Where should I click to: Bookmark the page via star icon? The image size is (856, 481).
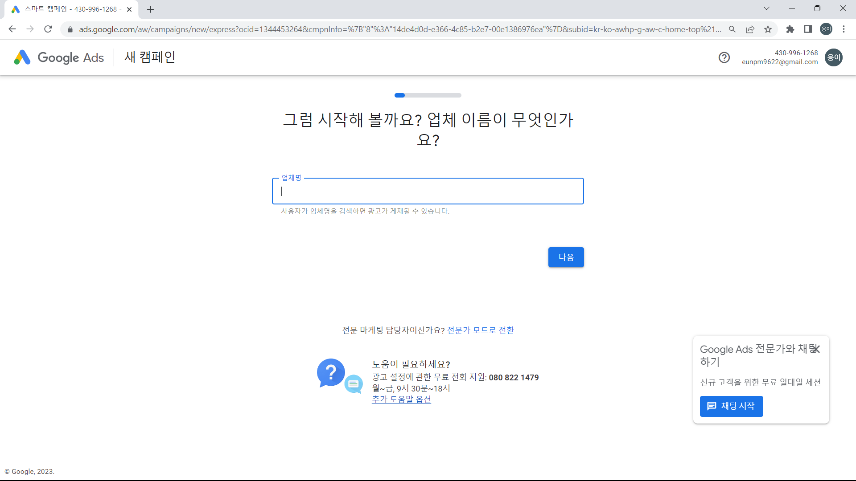tap(768, 29)
